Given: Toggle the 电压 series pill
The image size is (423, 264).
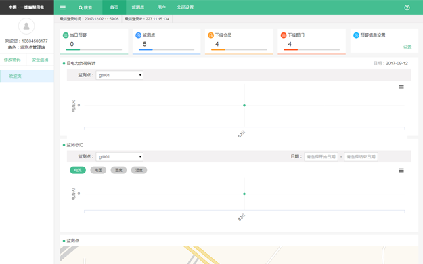Looking at the screenshot, I should click(98, 170).
